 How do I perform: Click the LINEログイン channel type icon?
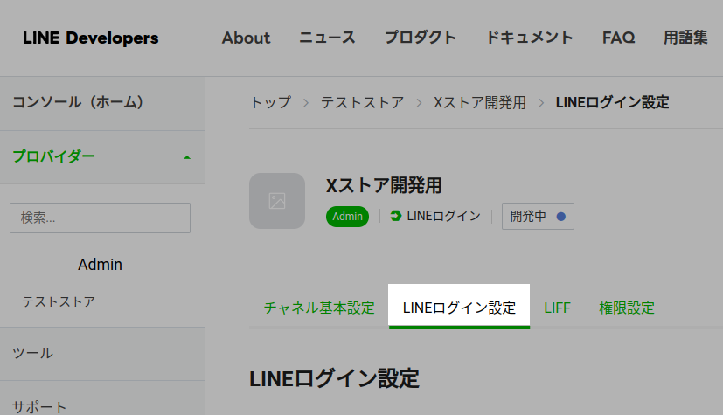pos(396,216)
